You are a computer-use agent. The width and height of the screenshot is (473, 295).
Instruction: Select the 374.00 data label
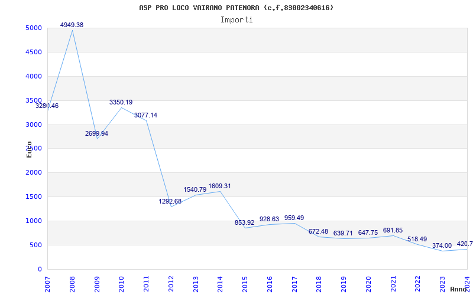tap(442, 245)
